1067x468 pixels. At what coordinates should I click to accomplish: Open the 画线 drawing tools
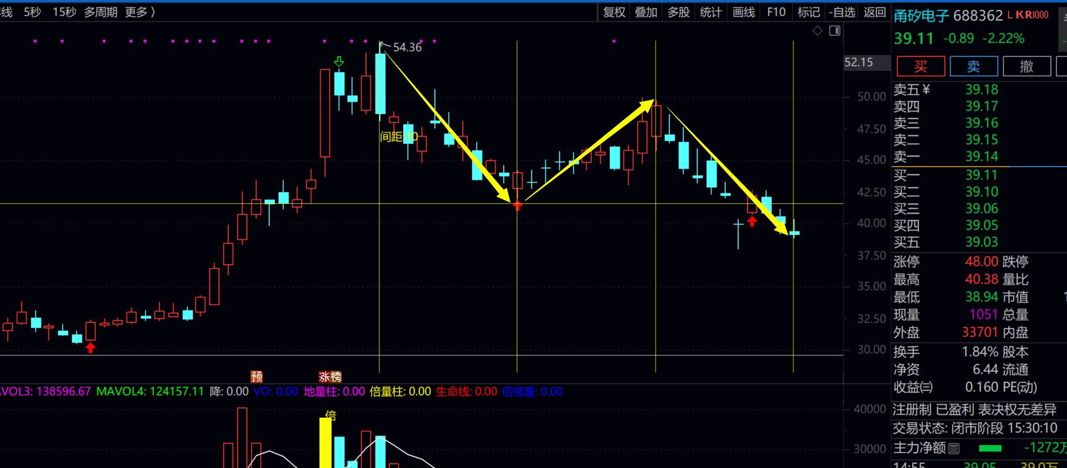click(743, 12)
